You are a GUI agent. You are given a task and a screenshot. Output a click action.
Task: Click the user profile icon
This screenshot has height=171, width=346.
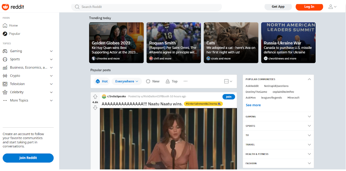click(331, 7)
